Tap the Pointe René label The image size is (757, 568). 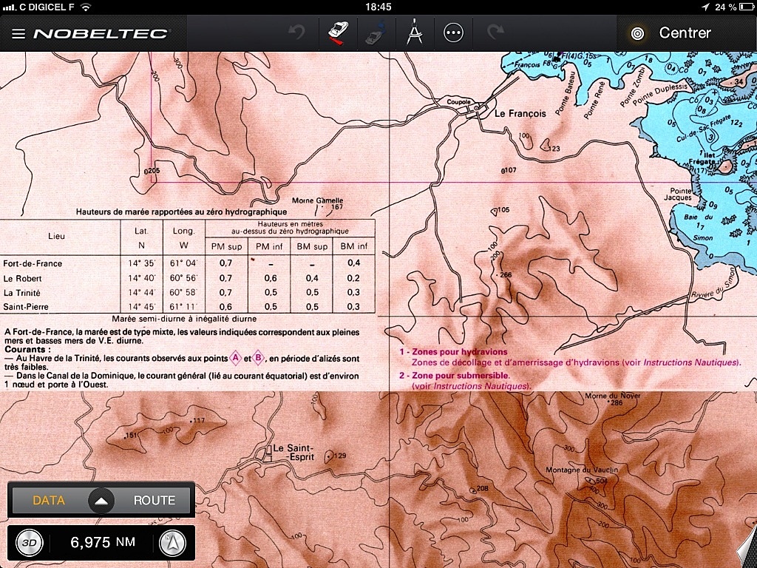594,102
